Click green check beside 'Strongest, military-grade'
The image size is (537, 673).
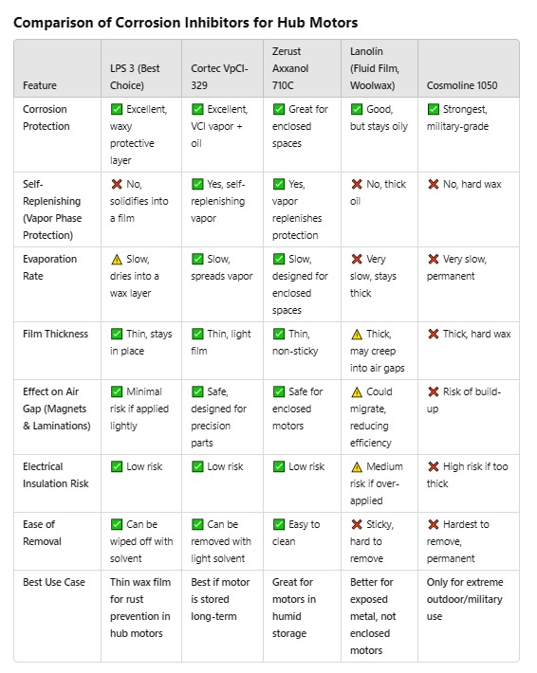click(x=433, y=109)
